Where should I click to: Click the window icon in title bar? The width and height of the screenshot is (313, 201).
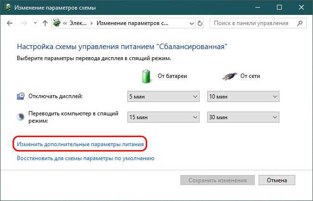pyautogui.click(x=8, y=8)
